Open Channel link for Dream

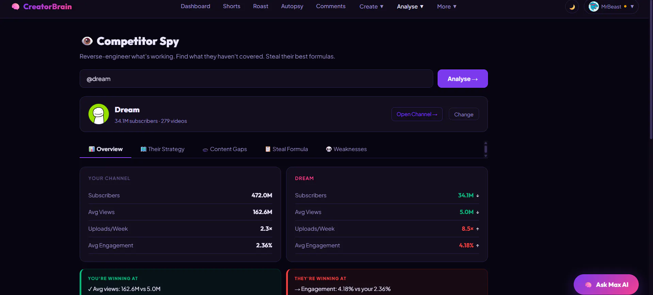(417, 114)
